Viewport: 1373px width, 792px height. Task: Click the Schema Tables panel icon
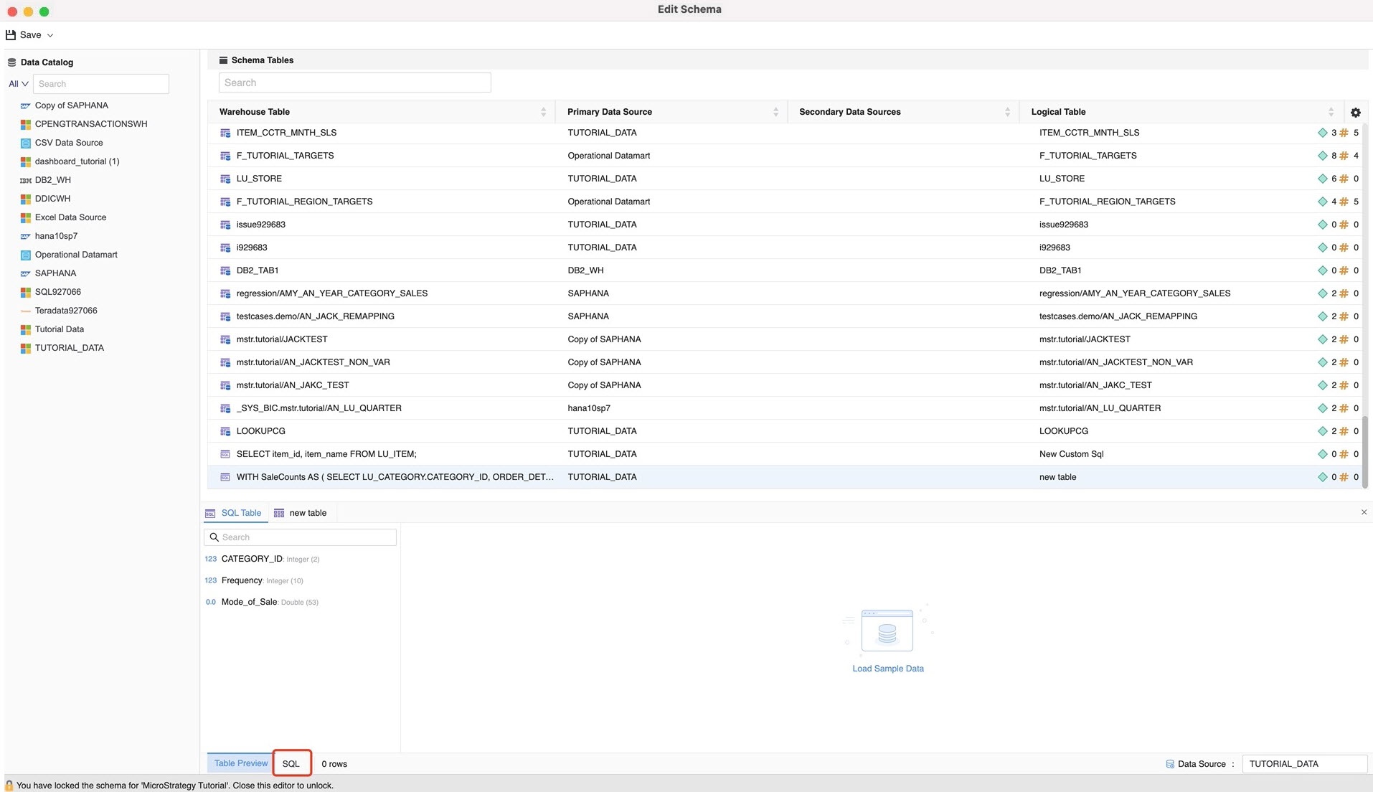pos(223,60)
